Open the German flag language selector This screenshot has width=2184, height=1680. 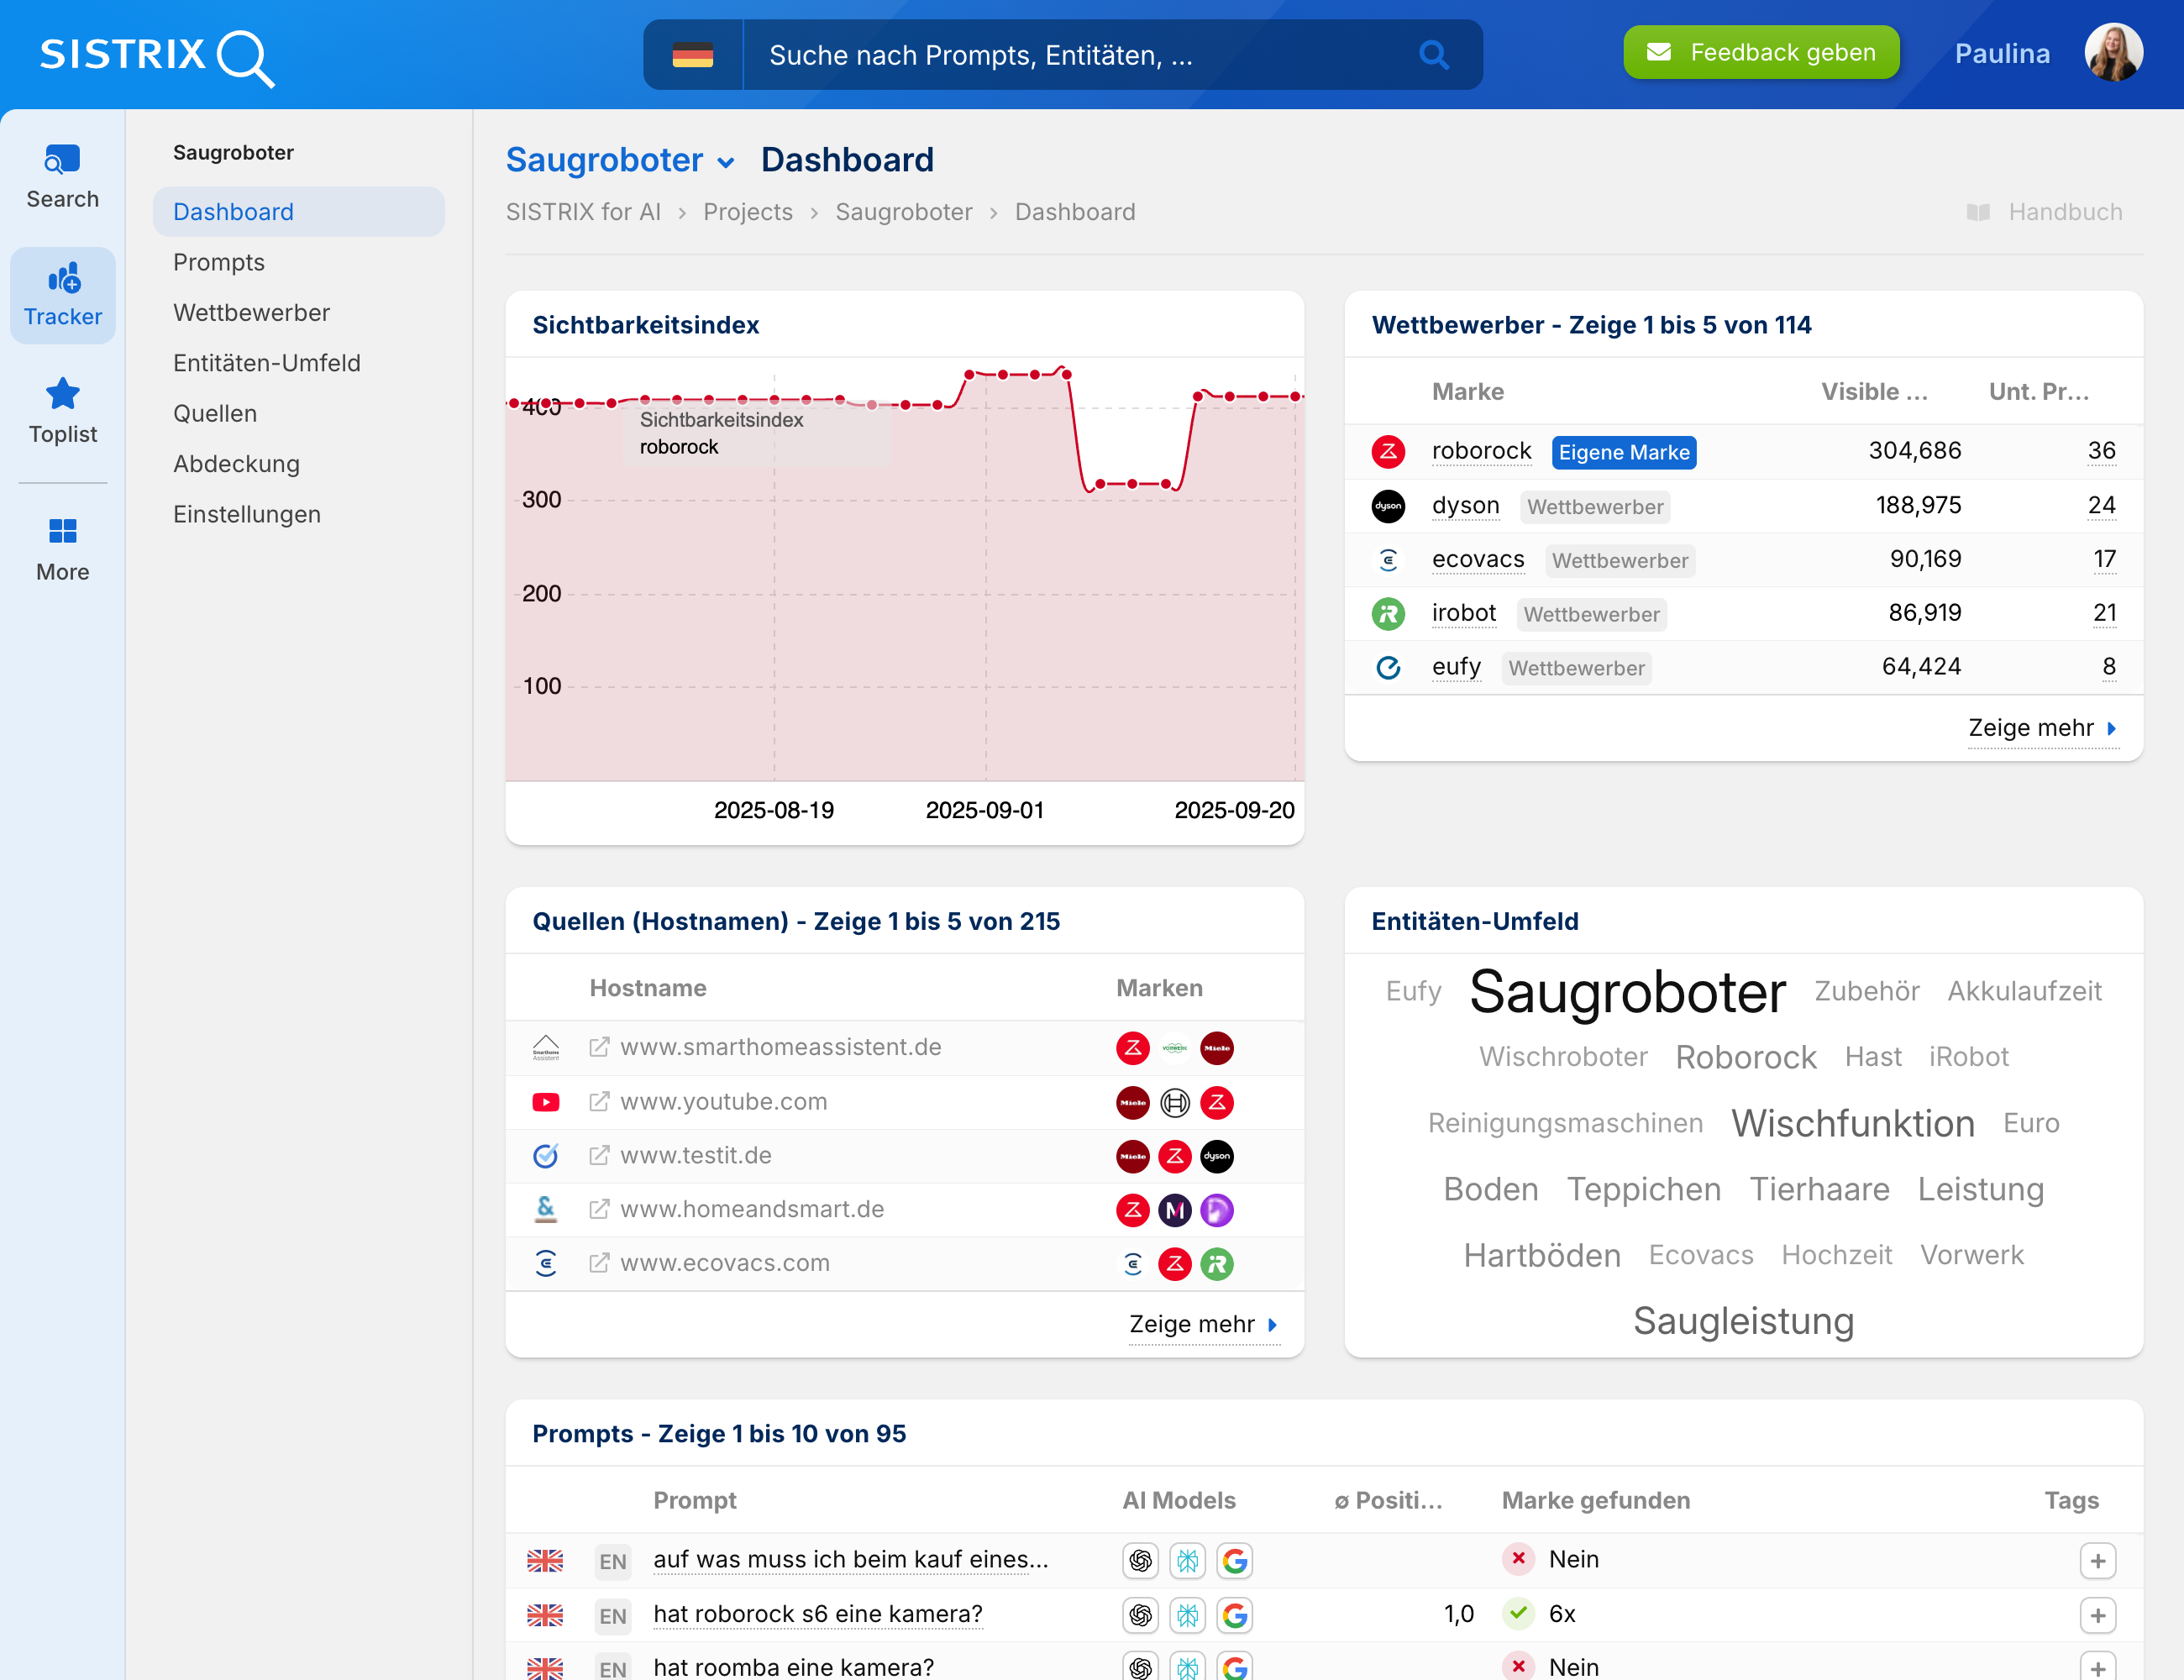tap(694, 55)
